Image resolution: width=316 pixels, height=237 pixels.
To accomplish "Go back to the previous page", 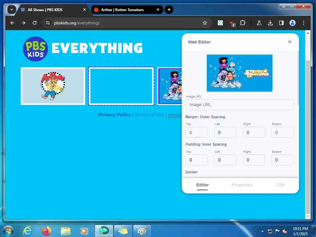I will tap(12, 23).
